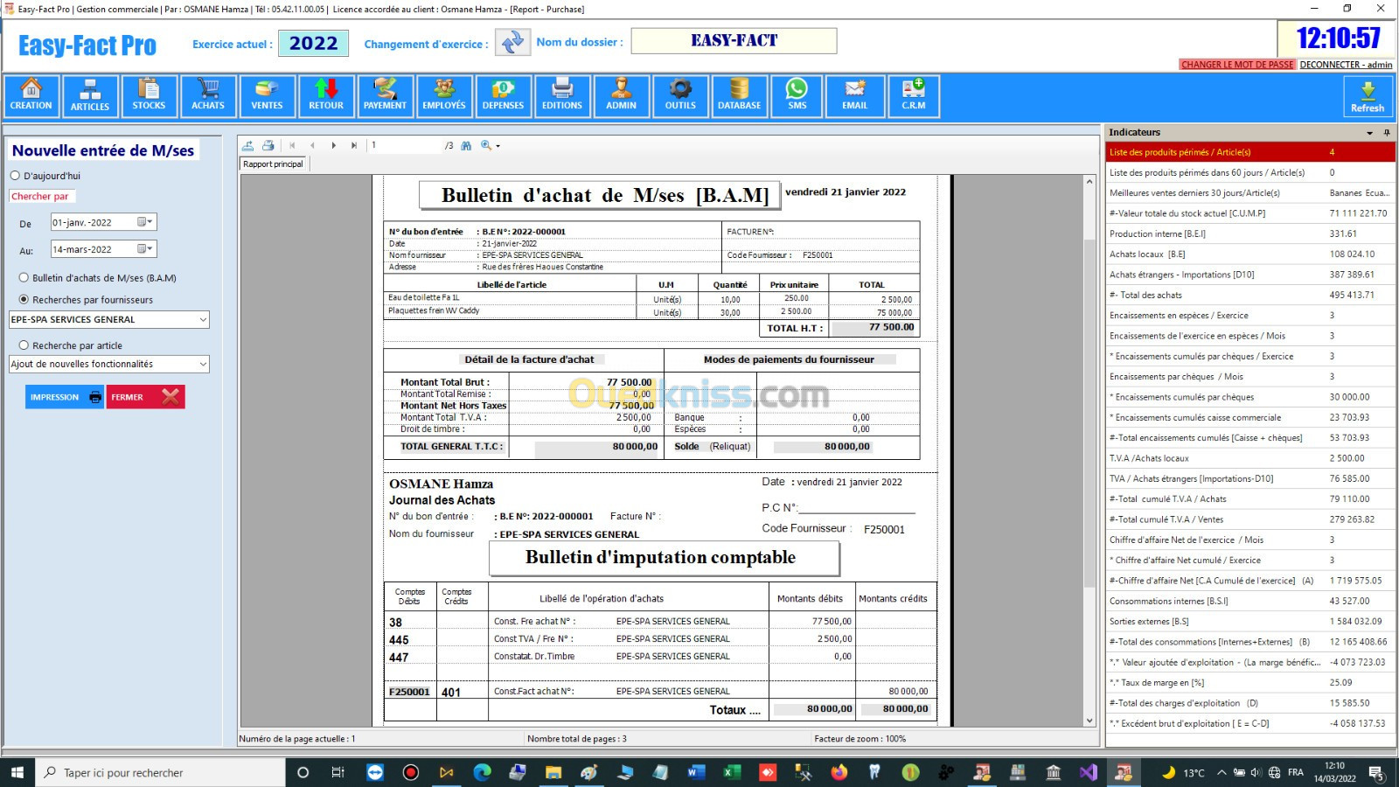The height and width of the screenshot is (787, 1399).
Task: Open the EMPLOYÉS module
Action: (x=444, y=96)
